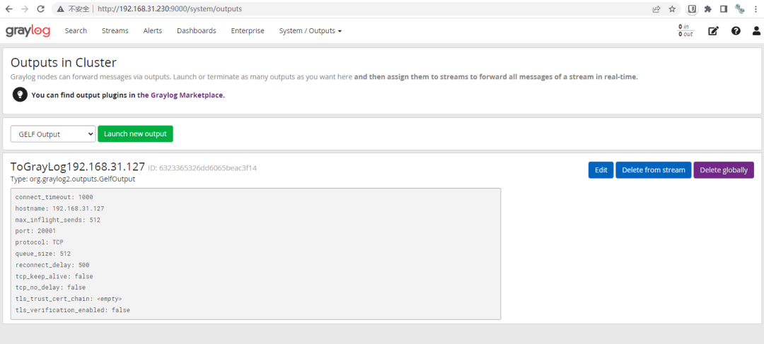Click the not-secure warning triangle icon
The image size is (764, 344).
(60, 8)
